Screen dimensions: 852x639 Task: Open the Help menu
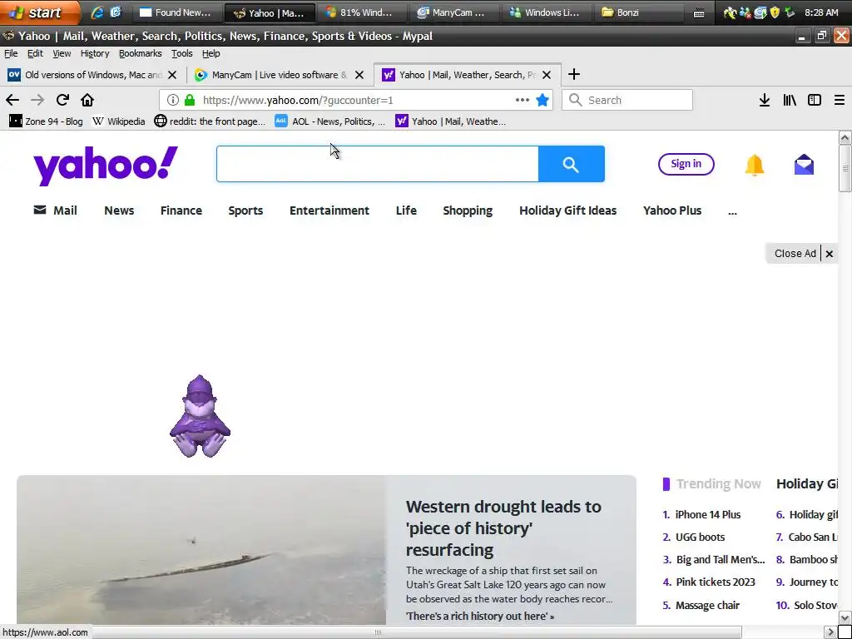211,53
